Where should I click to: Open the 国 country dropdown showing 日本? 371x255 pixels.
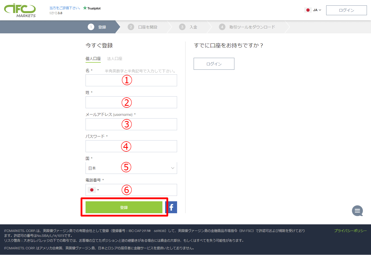131,168
